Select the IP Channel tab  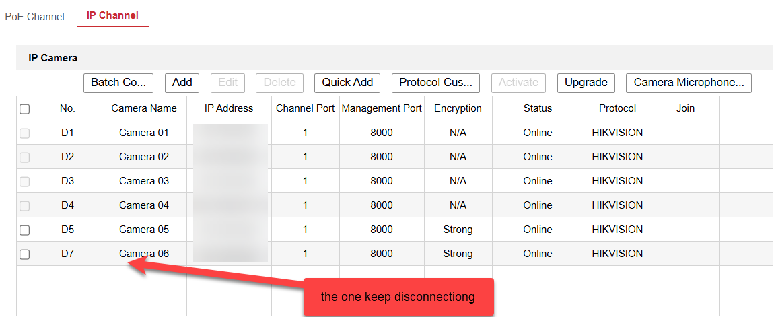point(112,15)
